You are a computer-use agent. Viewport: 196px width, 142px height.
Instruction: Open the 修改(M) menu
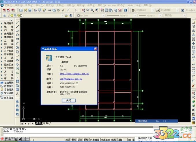[91, 5]
